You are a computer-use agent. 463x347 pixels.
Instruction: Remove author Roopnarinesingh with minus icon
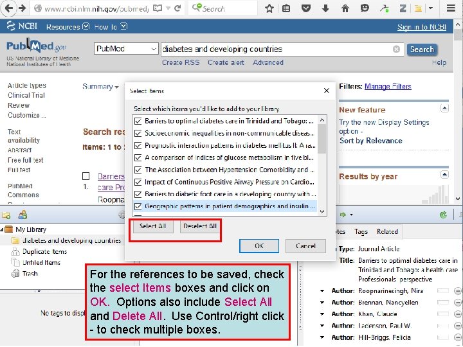(x=457, y=291)
